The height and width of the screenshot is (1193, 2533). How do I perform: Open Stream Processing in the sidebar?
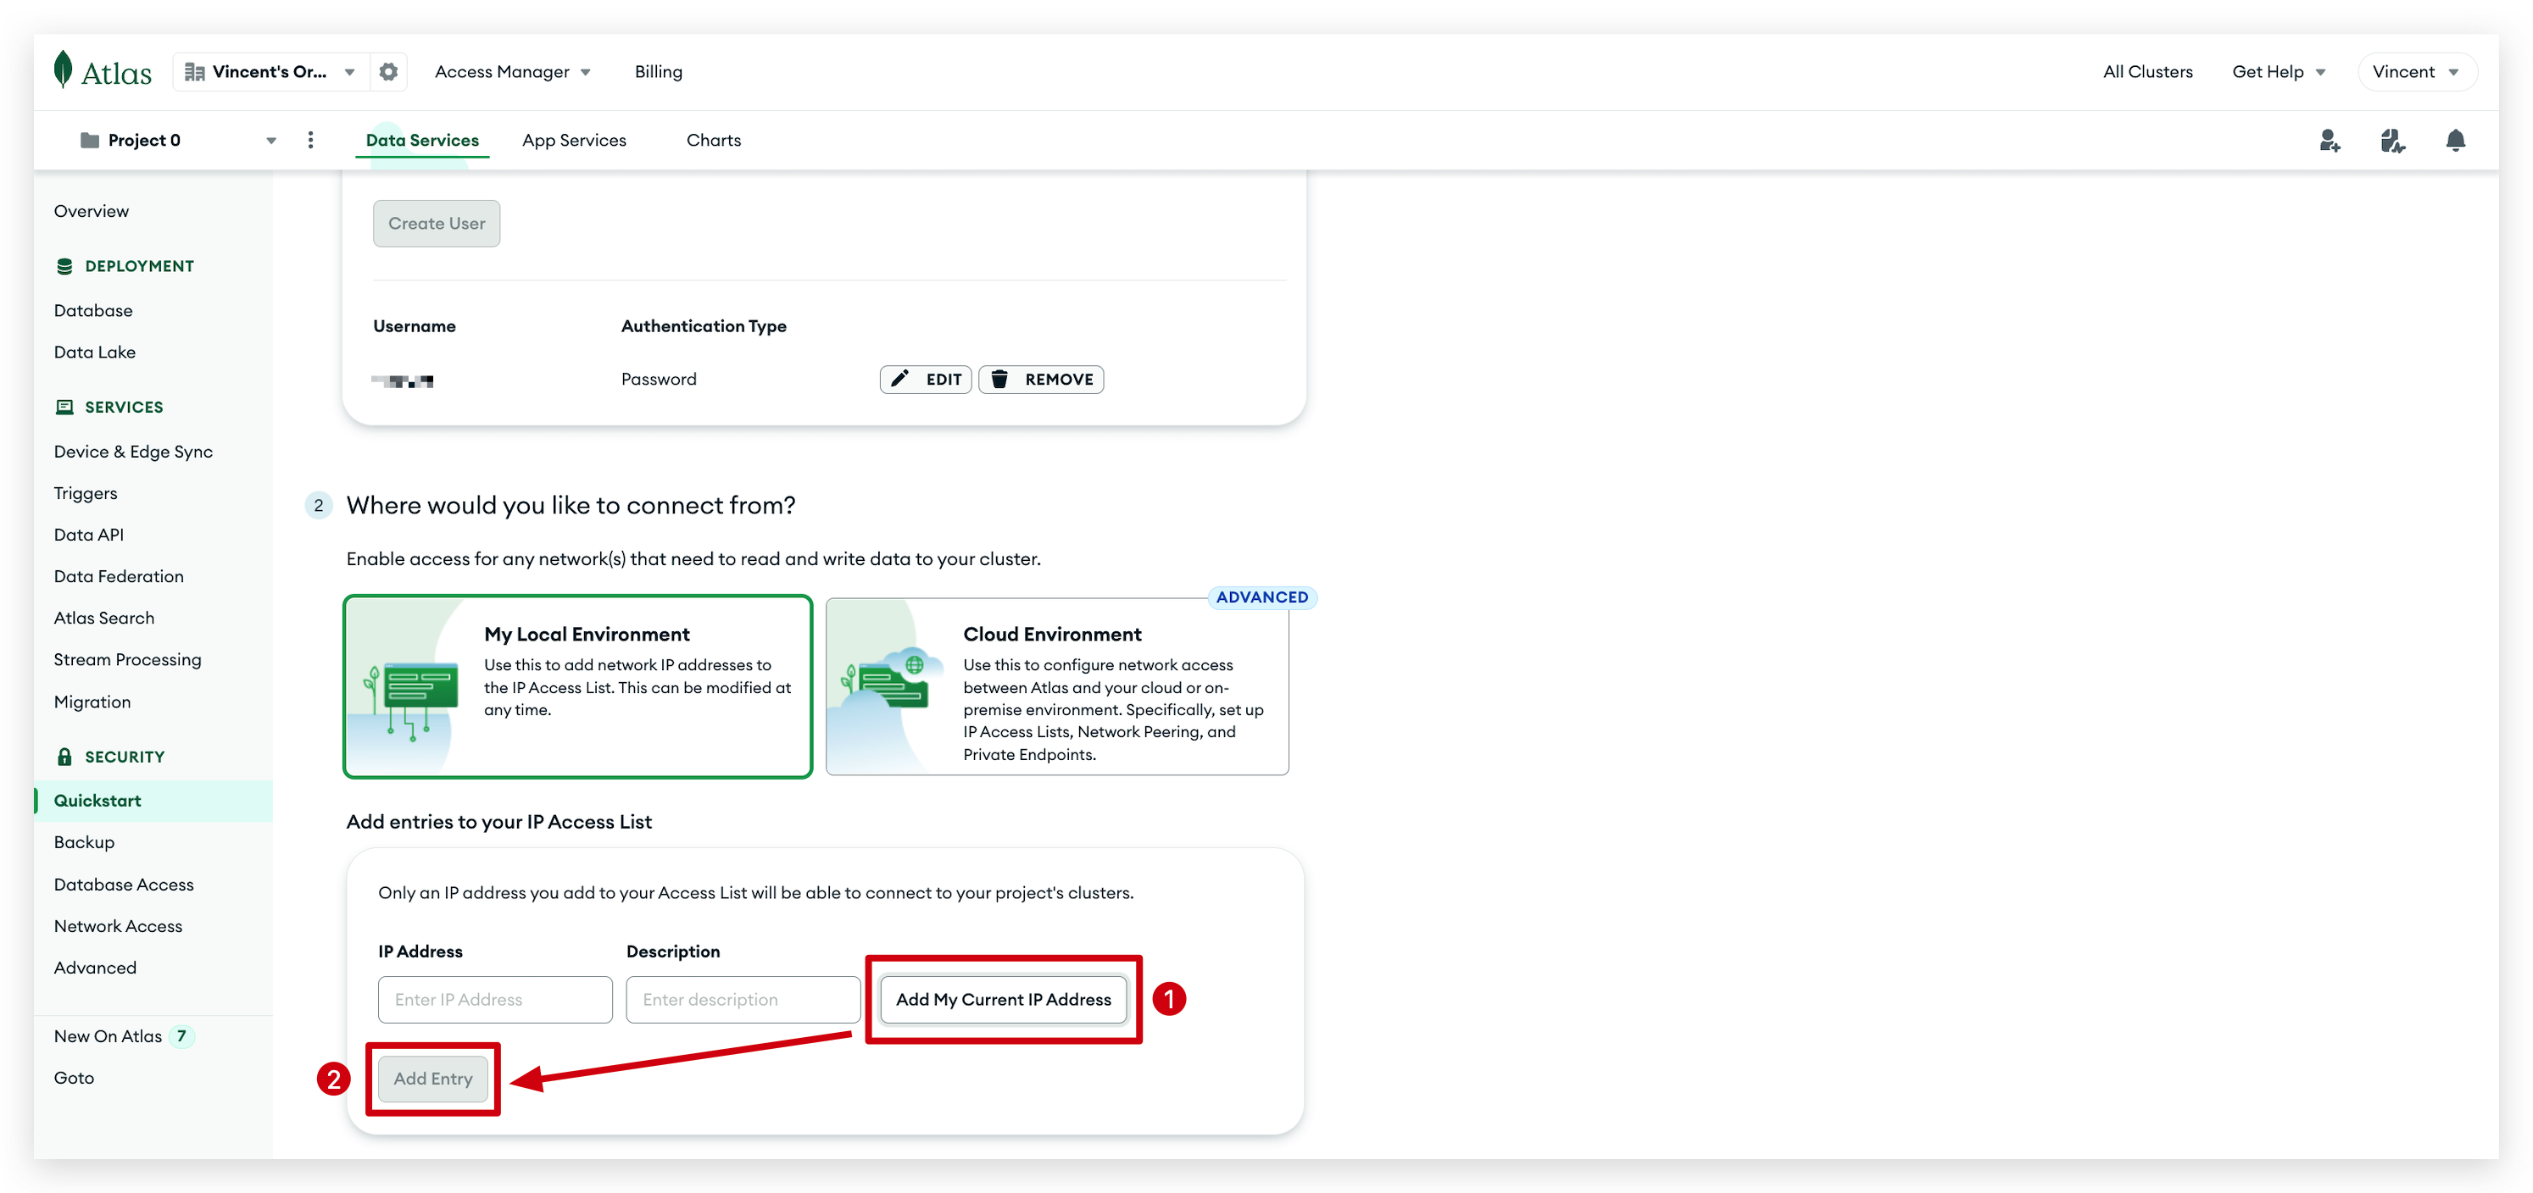[x=127, y=659]
